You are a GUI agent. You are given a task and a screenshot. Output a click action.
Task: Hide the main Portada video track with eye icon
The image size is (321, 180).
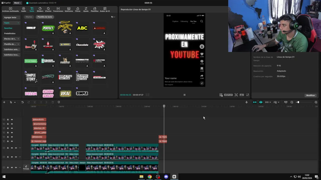[x=12, y=167]
